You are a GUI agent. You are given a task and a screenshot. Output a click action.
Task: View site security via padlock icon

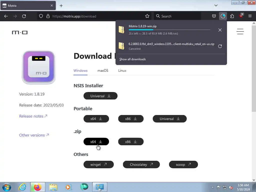48,16
